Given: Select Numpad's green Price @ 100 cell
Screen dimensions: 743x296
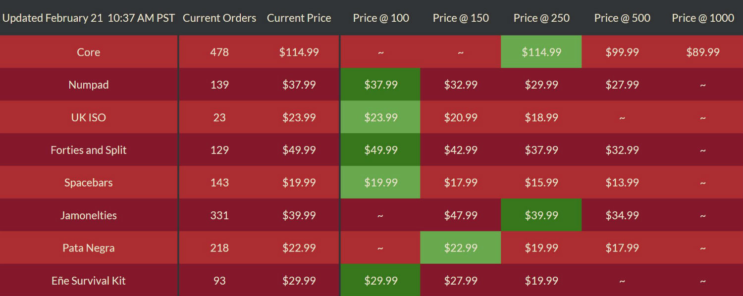Looking at the screenshot, I should point(381,85).
